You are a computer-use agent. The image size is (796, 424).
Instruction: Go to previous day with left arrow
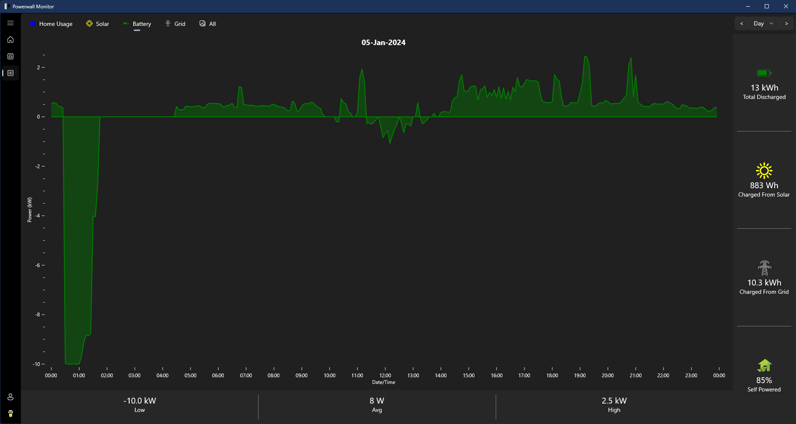tap(742, 24)
